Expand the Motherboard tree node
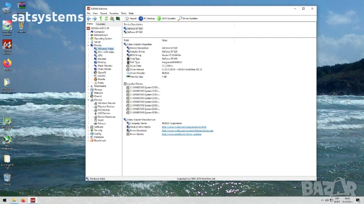The height and width of the screenshot is (204, 364). tap(89, 35)
